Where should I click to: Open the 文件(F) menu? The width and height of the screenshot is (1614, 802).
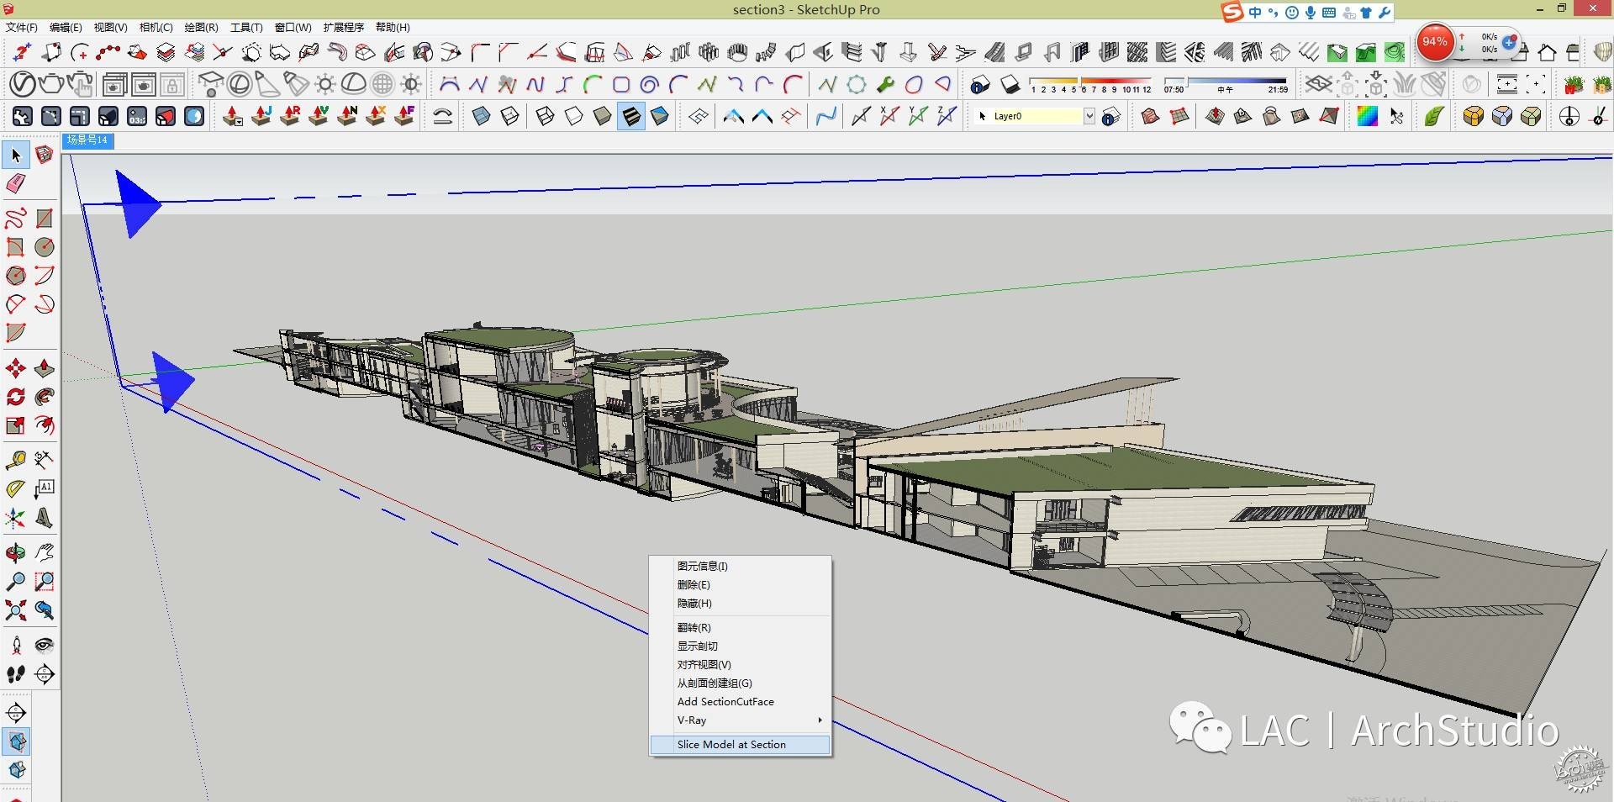(22, 27)
